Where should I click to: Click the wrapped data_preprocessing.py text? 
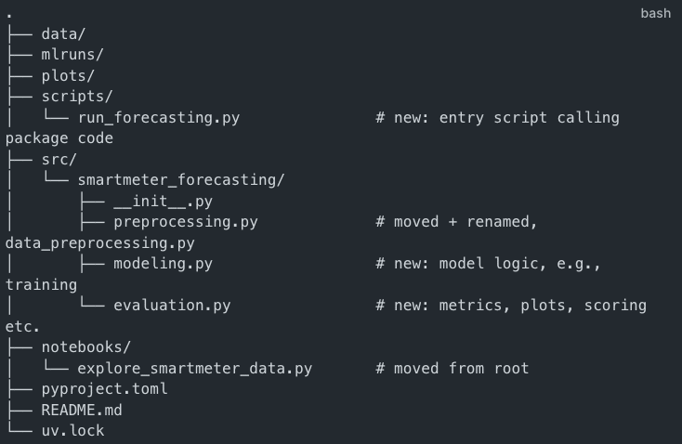pyautogui.click(x=100, y=243)
